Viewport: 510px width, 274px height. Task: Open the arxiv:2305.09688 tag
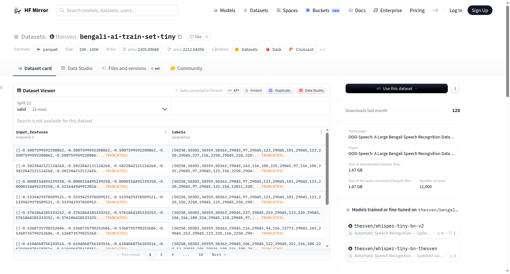pyautogui.click(x=141, y=49)
